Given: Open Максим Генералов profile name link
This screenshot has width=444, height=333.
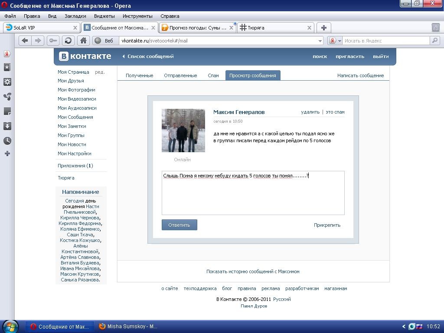Looking at the screenshot, I should click(x=239, y=112).
